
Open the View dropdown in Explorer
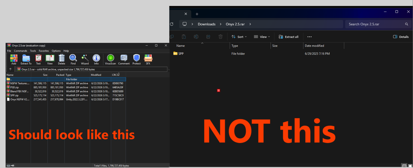tap(262, 37)
